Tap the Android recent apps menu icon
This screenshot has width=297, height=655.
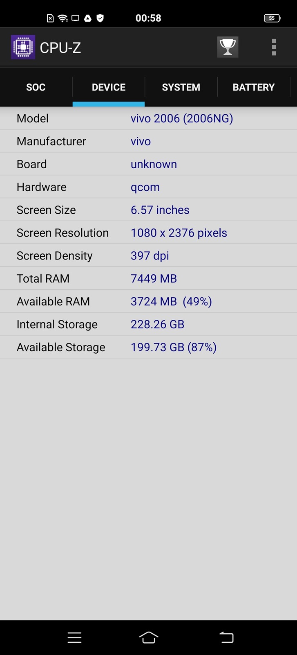click(74, 637)
